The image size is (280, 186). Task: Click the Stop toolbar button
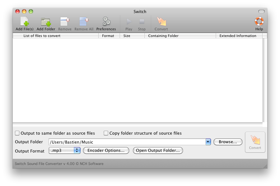(x=142, y=24)
